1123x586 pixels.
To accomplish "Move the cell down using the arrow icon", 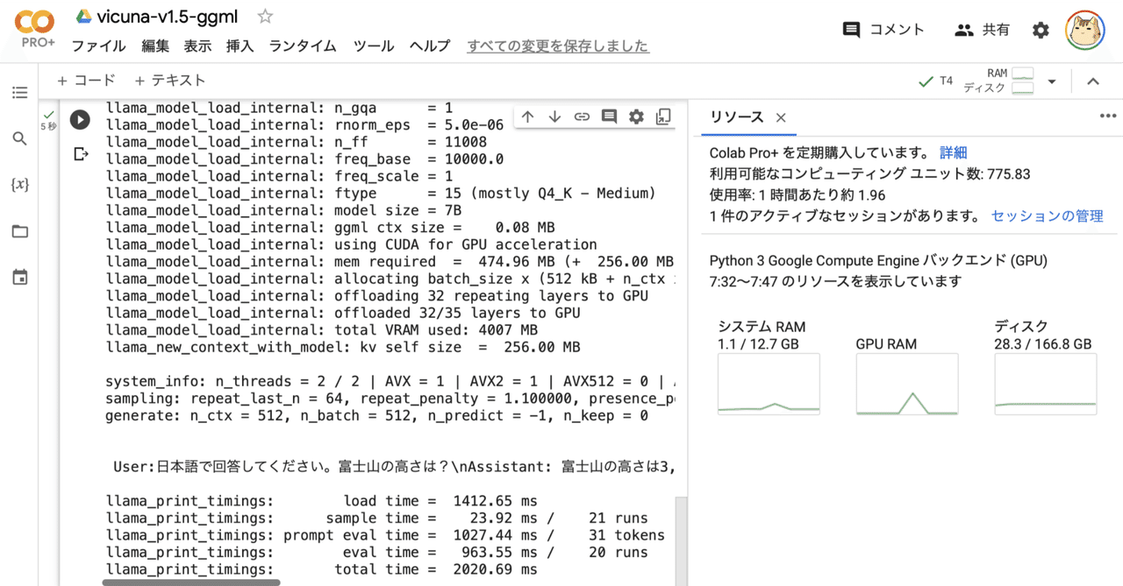I will click(x=554, y=116).
